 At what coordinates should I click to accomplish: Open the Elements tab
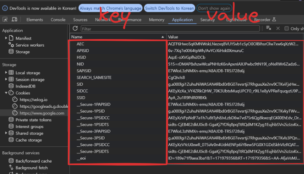pyautogui.click(x=35, y=20)
